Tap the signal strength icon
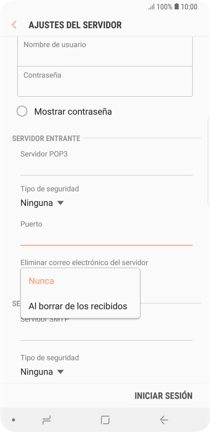This screenshot has width=210, height=432. tap(151, 7)
